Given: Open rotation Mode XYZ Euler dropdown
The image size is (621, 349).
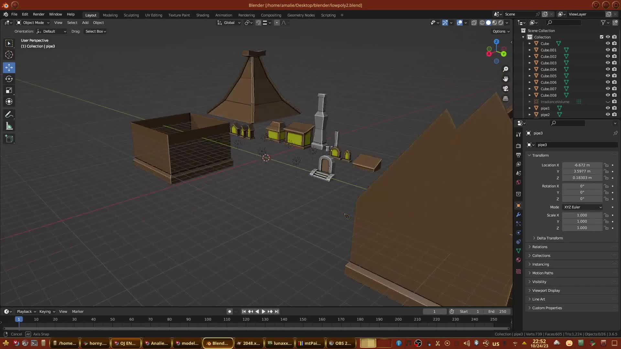Looking at the screenshot, I should click(583, 207).
